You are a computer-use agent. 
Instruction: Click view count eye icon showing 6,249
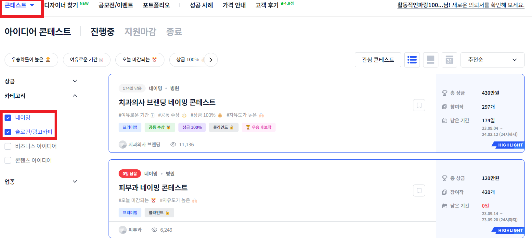pyautogui.click(x=154, y=230)
